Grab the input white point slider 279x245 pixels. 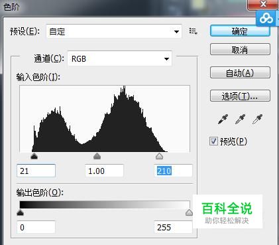tap(159, 156)
